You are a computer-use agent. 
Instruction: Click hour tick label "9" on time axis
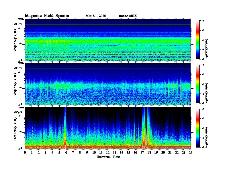coord(87,152)
